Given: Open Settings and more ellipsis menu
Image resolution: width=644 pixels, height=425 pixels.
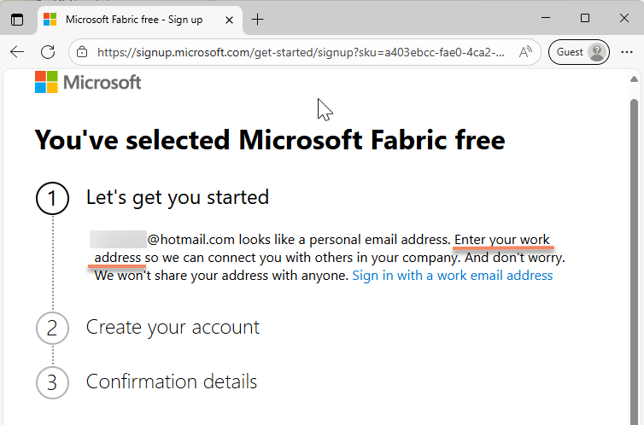Looking at the screenshot, I should coord(626,52).
